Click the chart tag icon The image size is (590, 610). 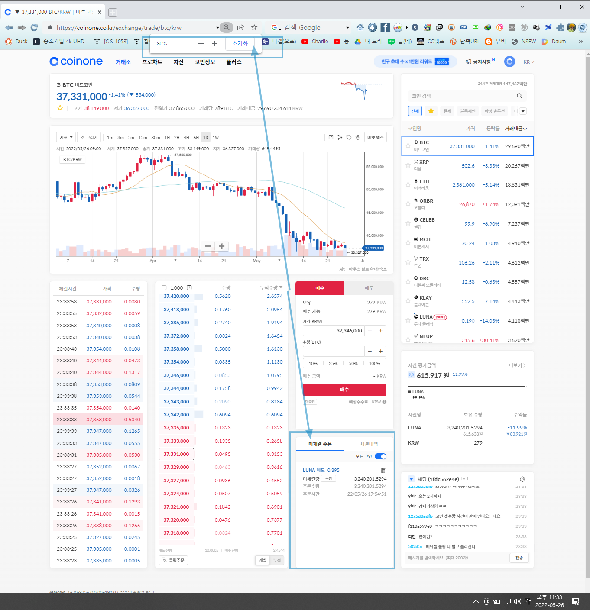click(x=349, y=137)
